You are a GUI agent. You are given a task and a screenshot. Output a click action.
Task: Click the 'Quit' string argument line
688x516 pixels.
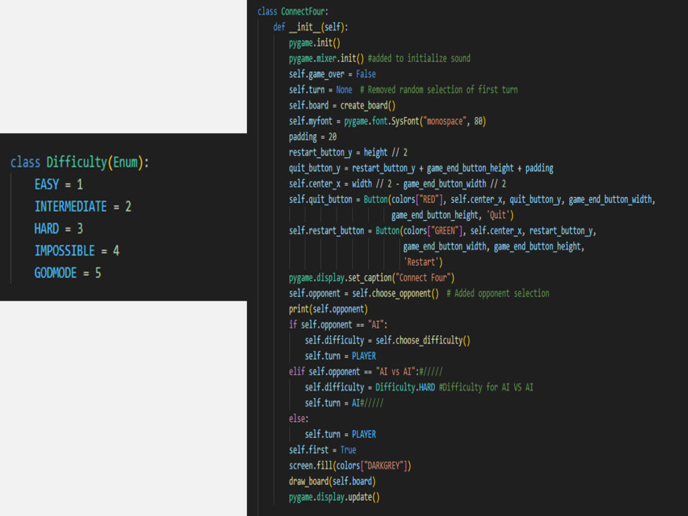(x=453, y=215)
